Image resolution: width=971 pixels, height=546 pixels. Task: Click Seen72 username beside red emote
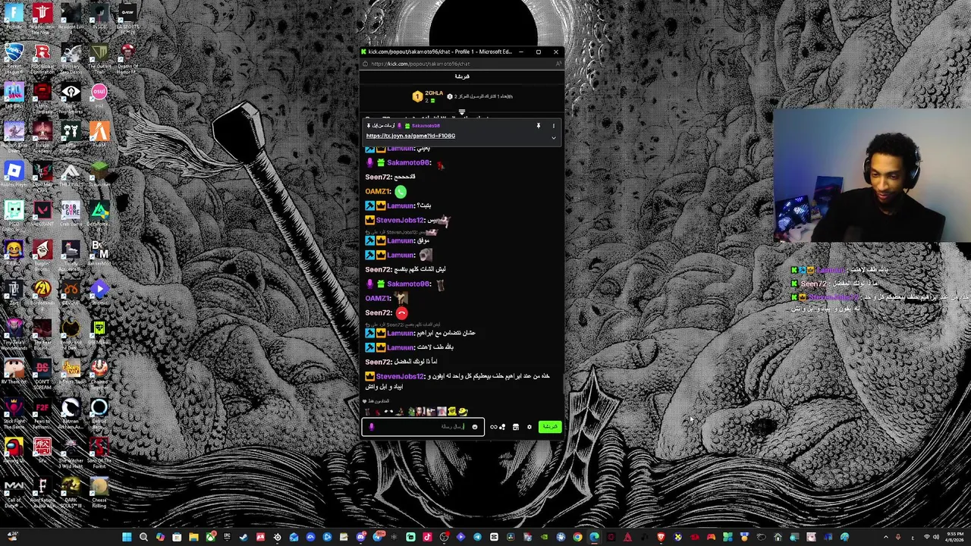pos(379,313)
